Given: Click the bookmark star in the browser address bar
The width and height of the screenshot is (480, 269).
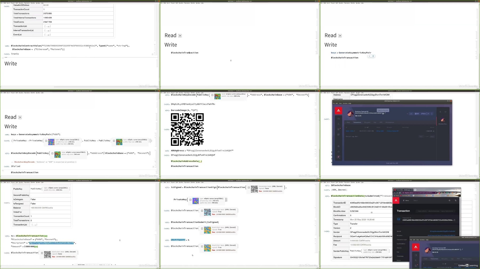Looking at the screenshot, I should tap(436, 193).
